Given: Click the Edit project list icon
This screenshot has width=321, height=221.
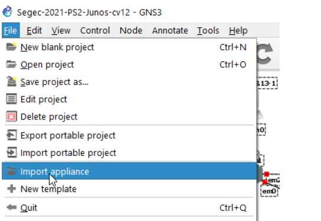Looking at the screenshot, I should pyautogui.click(x=11, y=99).
